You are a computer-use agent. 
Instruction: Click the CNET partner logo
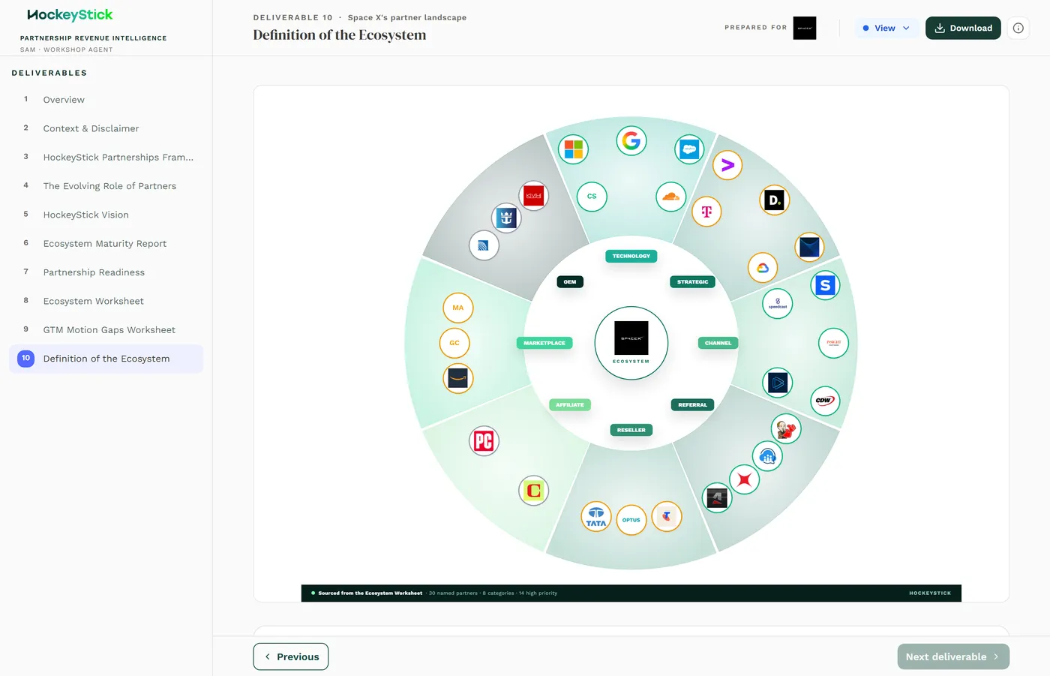[534, 491]
